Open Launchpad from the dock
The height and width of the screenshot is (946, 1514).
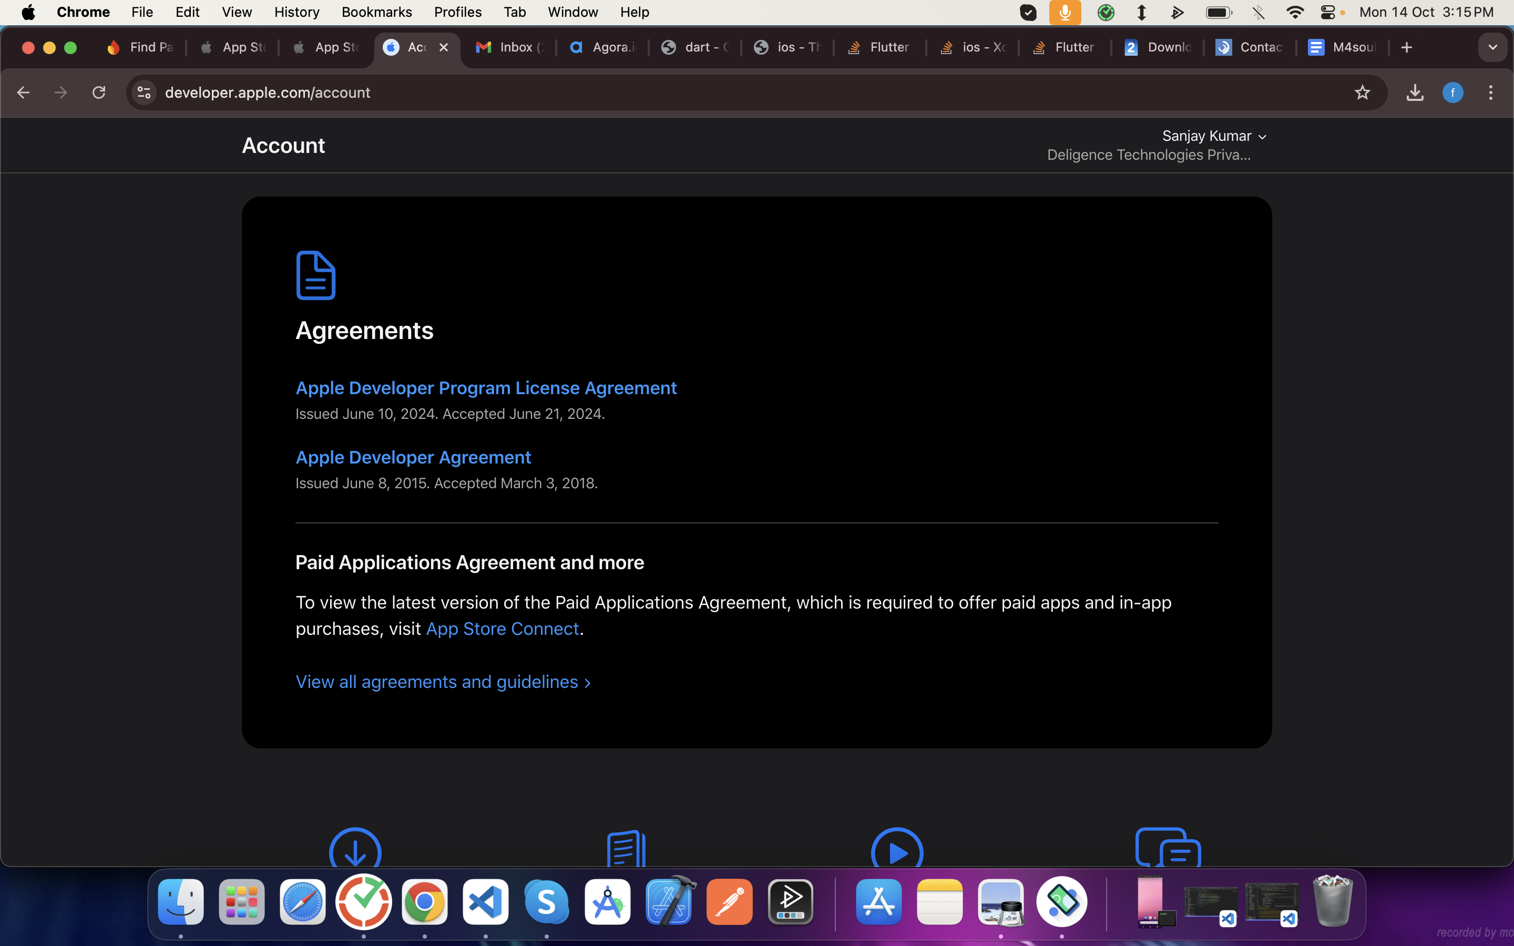[241, 901]
